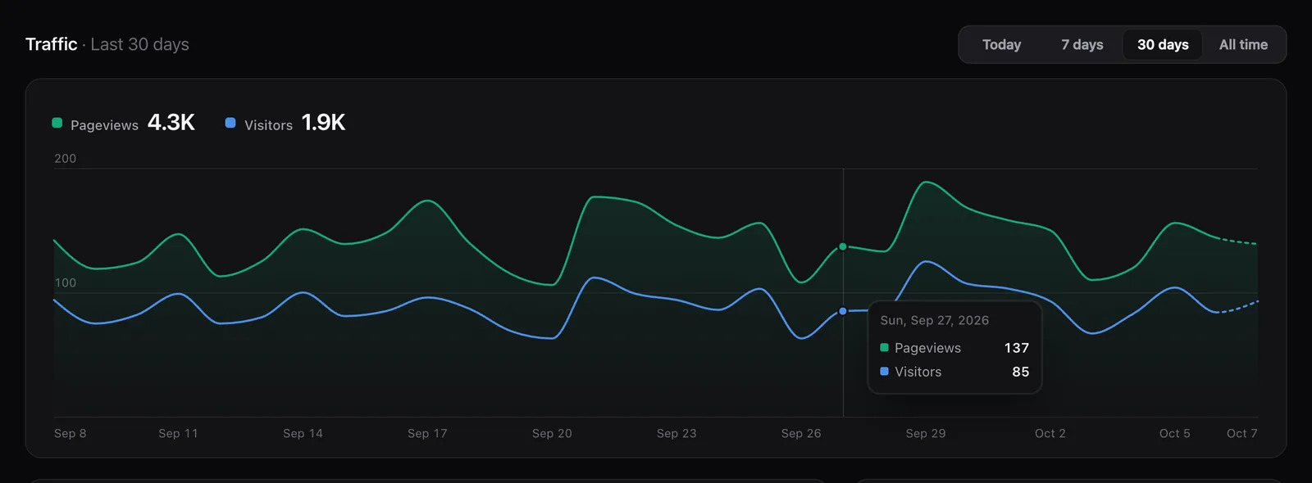The image size is (1312, 483).
Task: Select the 7 days range tab
Action: pyautogui.click(x=1082, y=44)
